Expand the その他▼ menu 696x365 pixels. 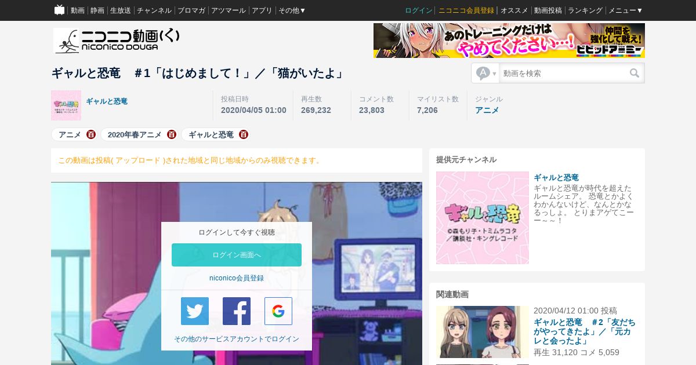pyautogui.click(x=292, y=10)
